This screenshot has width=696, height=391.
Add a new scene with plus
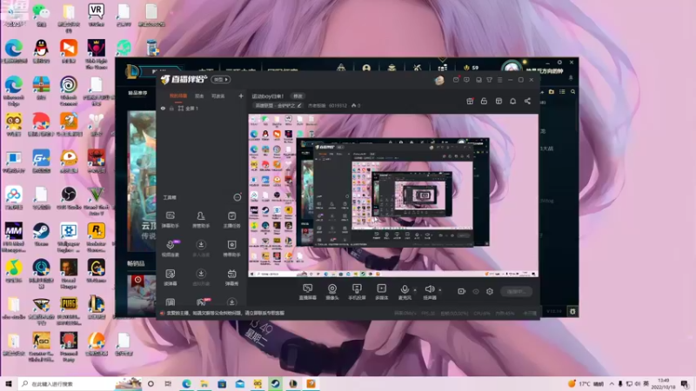(241, 96)
